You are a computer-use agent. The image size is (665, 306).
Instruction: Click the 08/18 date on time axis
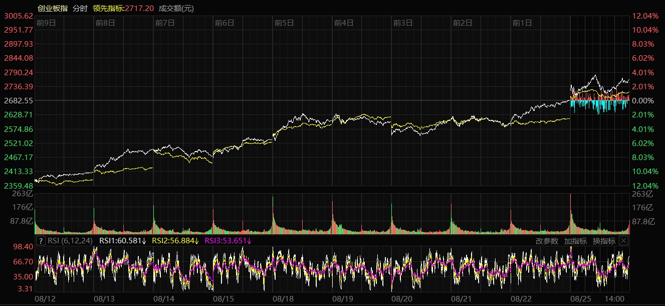284,298
